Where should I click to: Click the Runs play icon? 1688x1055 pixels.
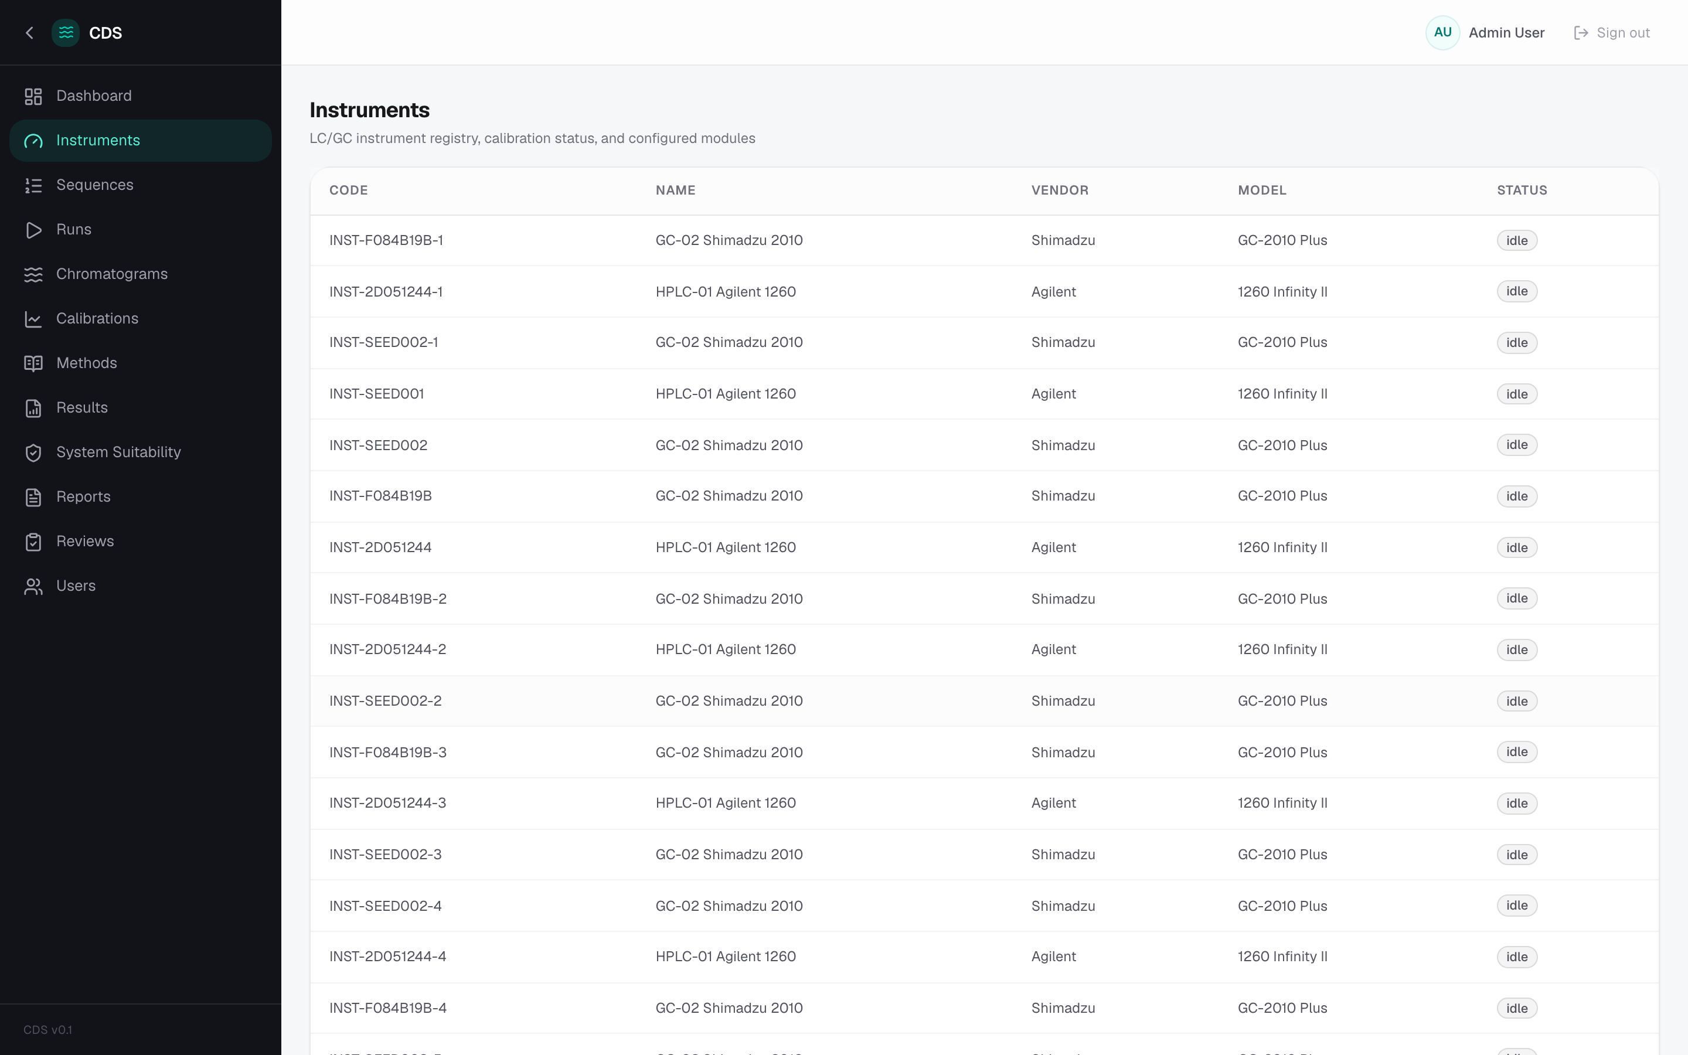(33, 230)
